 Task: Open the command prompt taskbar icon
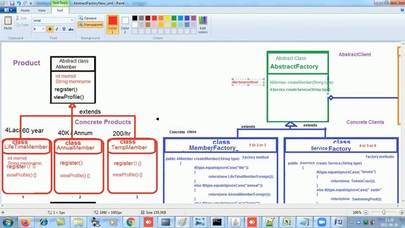pos(217,222)
